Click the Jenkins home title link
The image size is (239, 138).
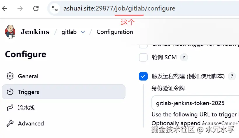[x=35, y=32]
